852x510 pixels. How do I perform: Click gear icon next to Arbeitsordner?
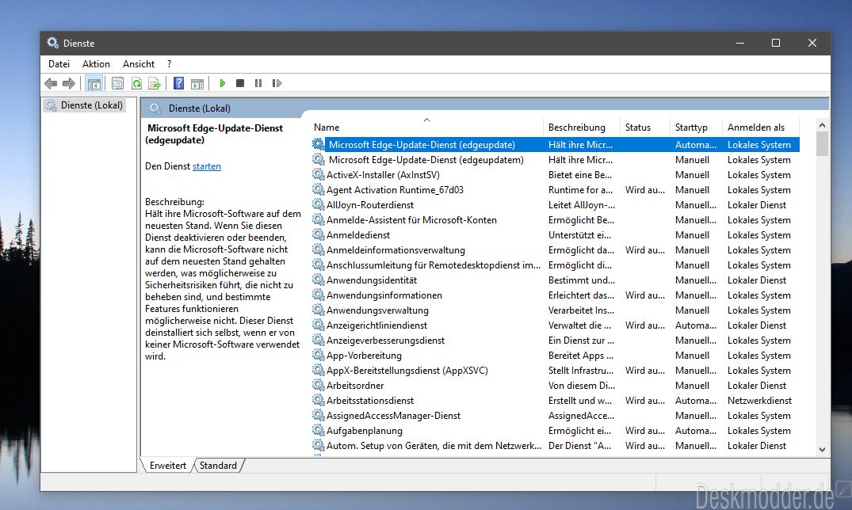click(319, 385)
